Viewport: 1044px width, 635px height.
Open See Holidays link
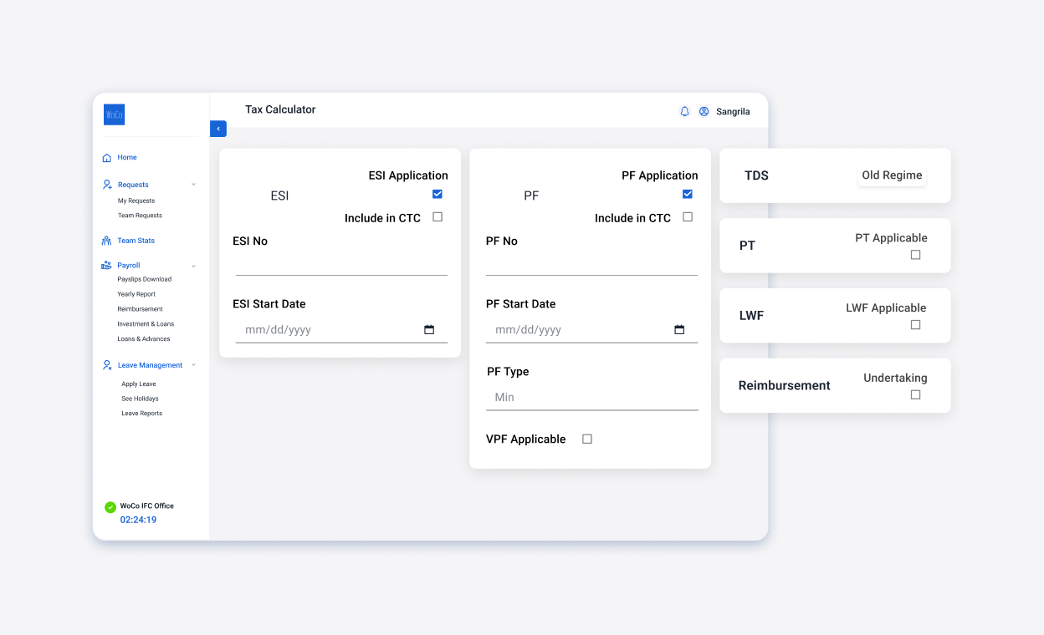point(140,399)
